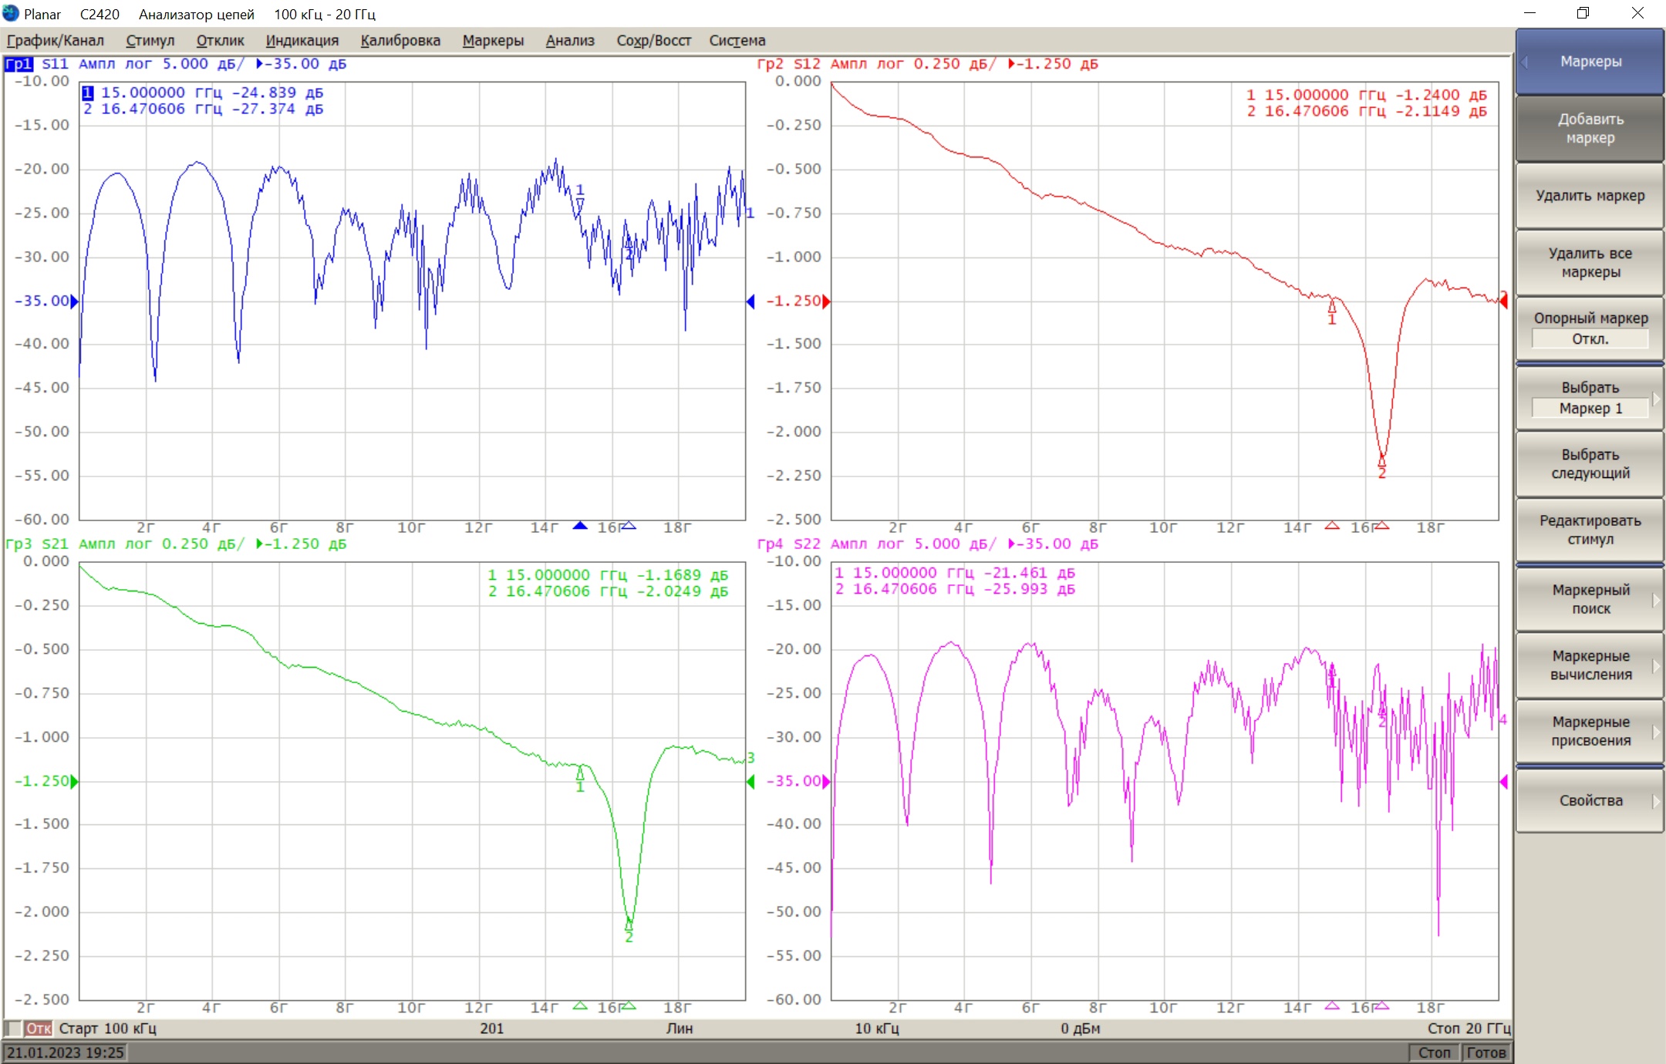Expand the Свойства submenu
1666x1064 pixels.
(1590, 801)
